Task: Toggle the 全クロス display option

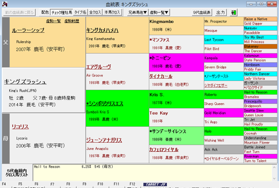Action: pos(95,12)
